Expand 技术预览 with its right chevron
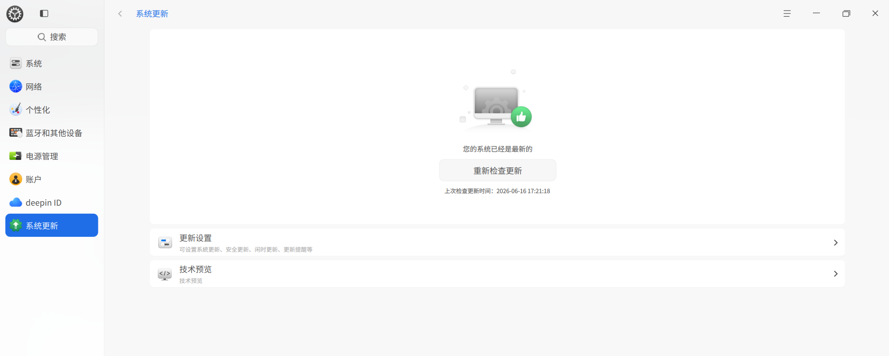 836,274
